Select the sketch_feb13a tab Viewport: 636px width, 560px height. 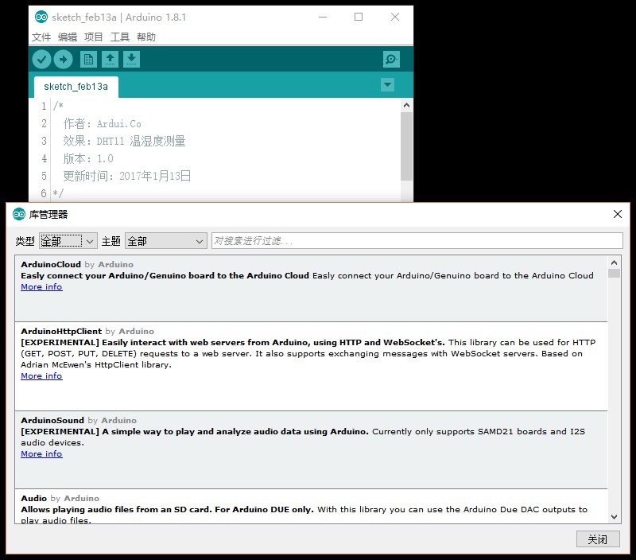click(76, 87)
